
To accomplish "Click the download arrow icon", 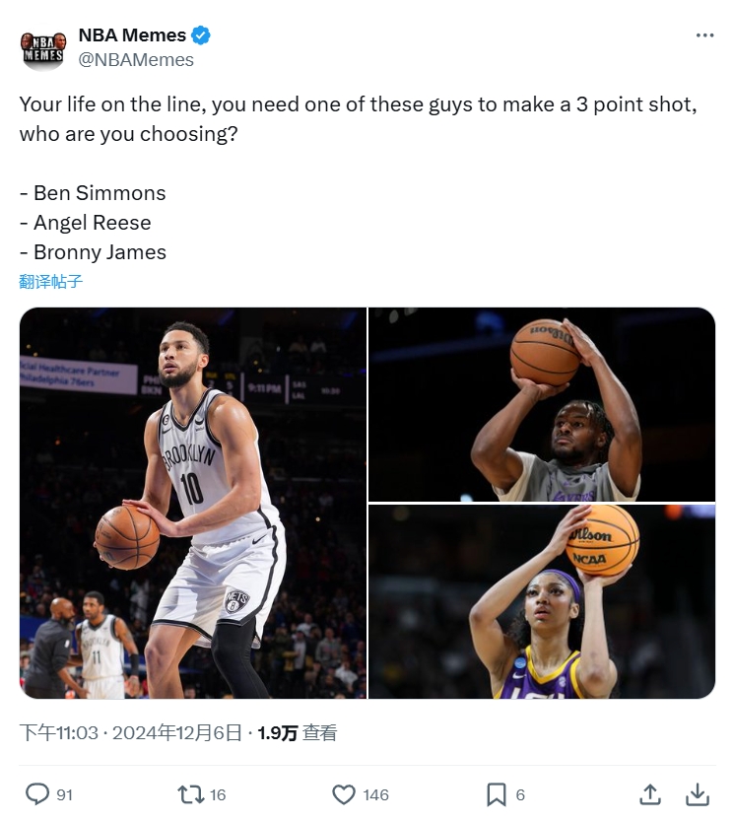I will 697,794.
